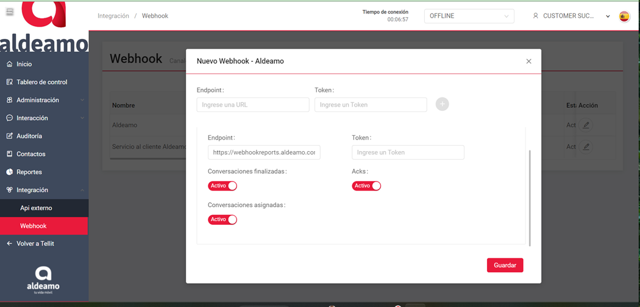Select Webhook submenu item
640x307 pixels.
point(44,226)
